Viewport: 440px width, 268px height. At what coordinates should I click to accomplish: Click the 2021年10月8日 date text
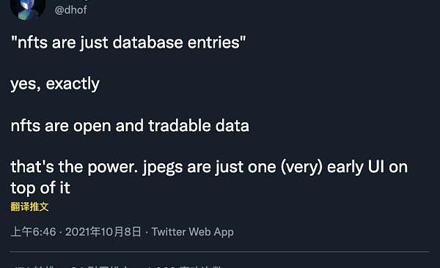pyautogui.click(x=103, y=232)
